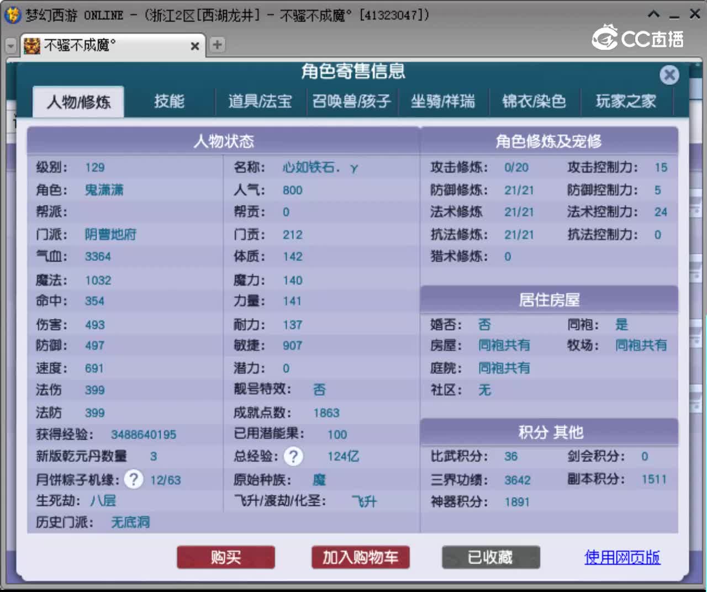Open the 技能 tab
The width and height of the screenshot is (707, 592).
169,101
